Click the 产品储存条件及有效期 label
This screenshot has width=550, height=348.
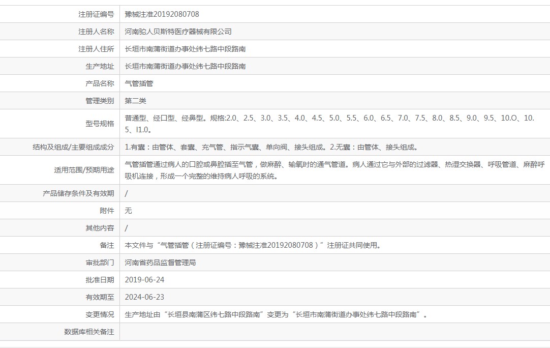(x=79, y=193)
